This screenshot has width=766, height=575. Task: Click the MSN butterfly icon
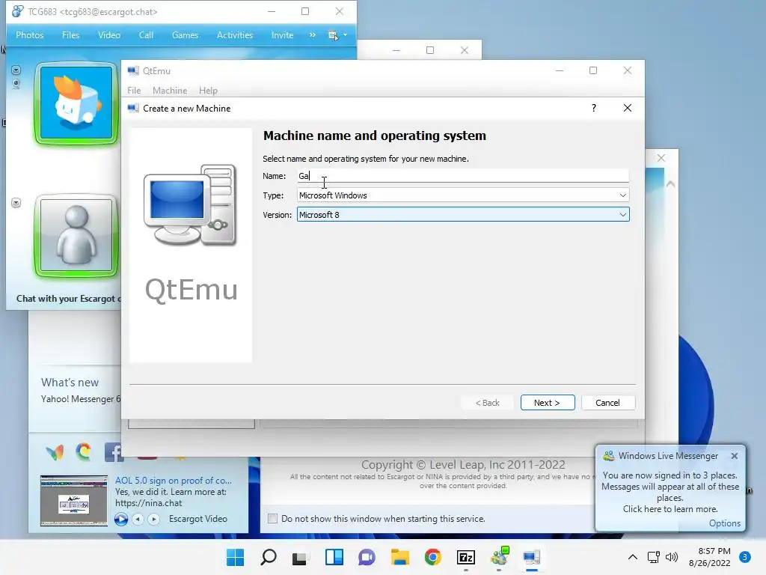[x=55, y=452]
